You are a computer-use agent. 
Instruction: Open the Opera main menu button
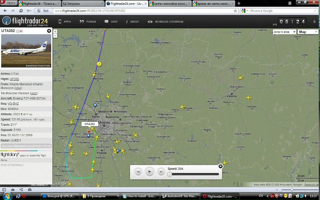(9, 3)
